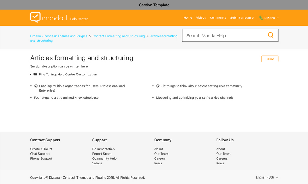Open the Home menu item

tap(188, 17)
